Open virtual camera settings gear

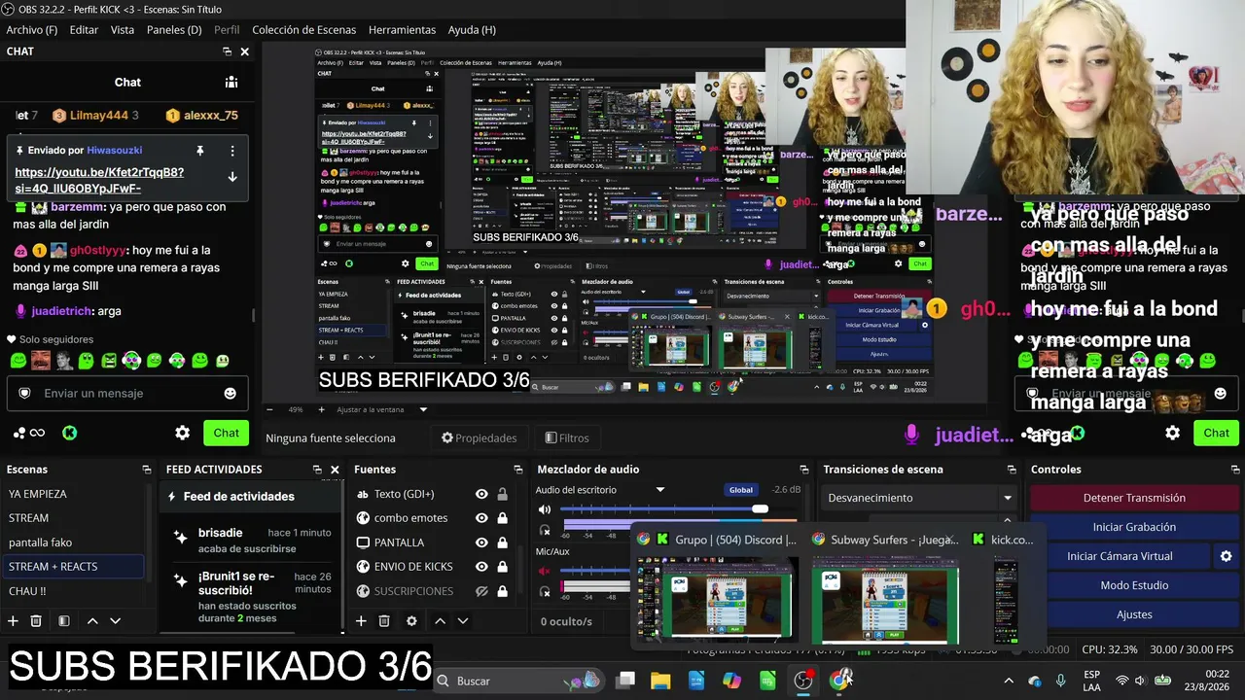(1226, 556)
